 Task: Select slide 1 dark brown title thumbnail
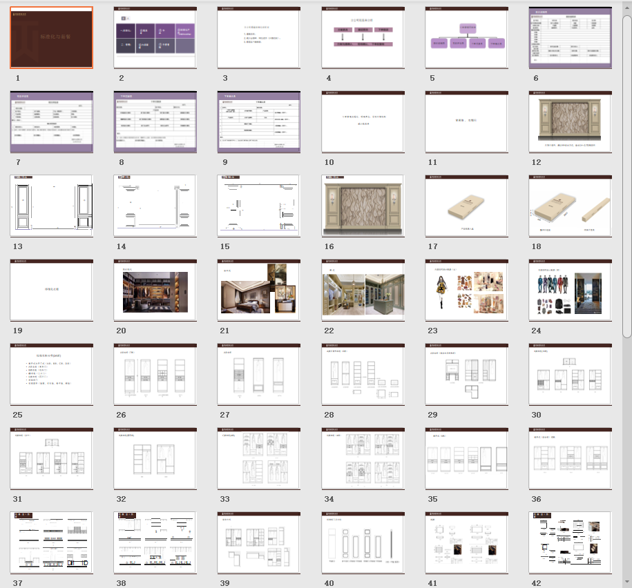click(52, 38)
